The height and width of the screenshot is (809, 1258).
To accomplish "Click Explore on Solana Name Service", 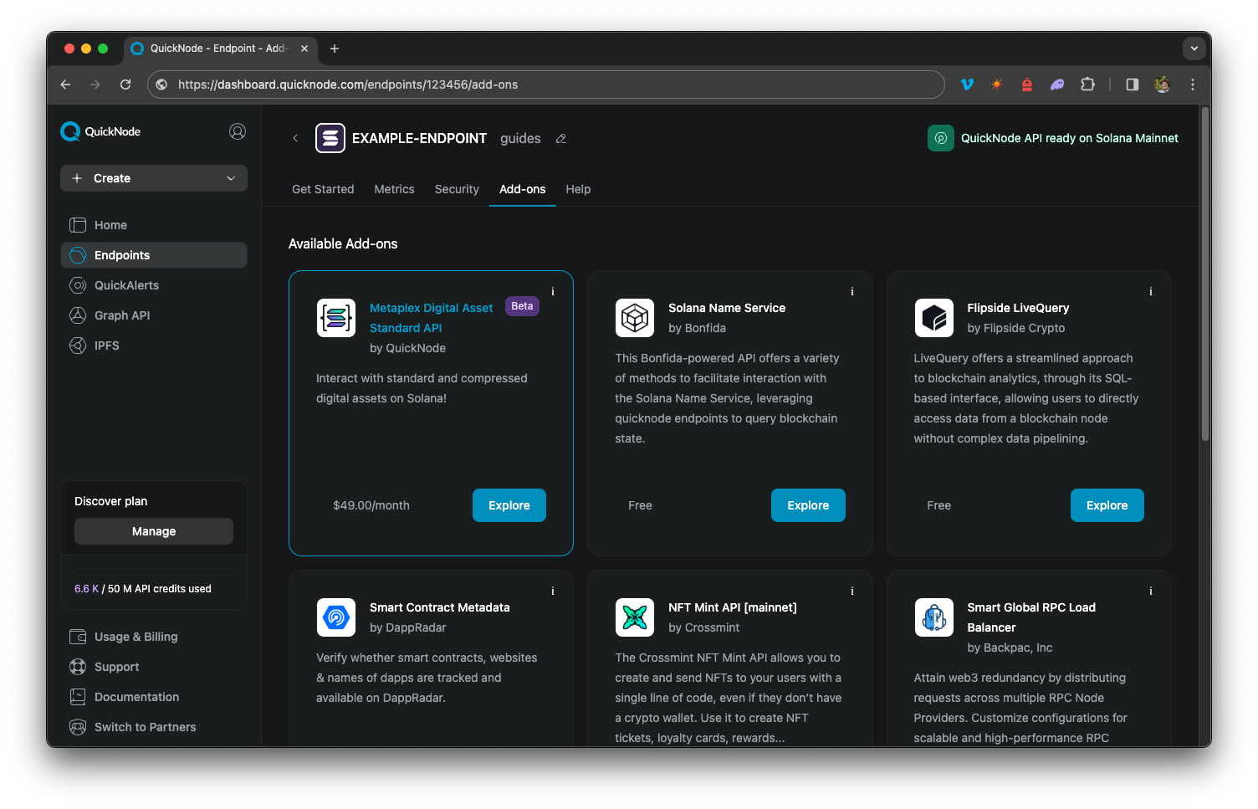I will point(807,504).
